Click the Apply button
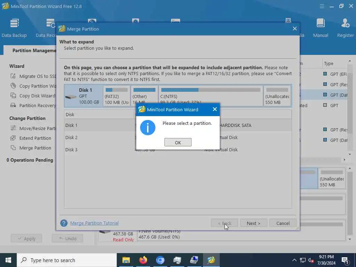 point(26,238)
